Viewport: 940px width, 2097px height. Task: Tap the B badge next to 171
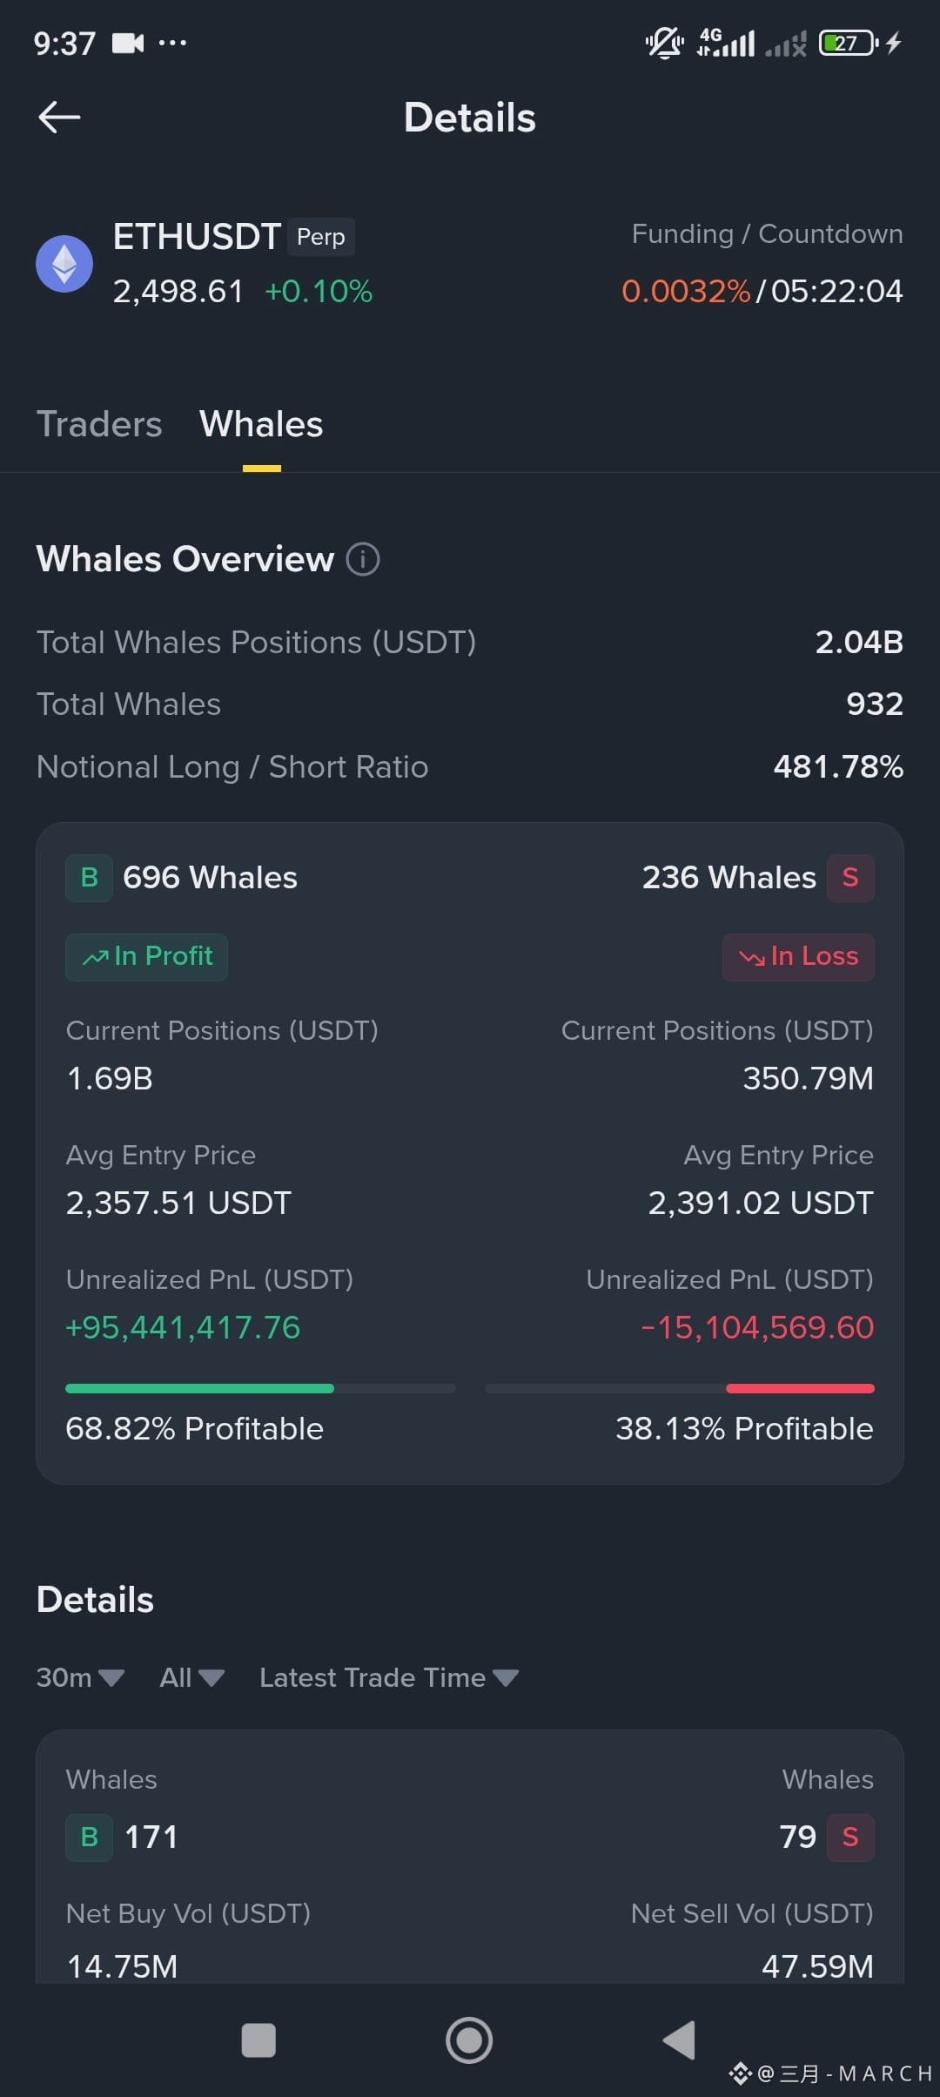click(x=89, y=1837)
